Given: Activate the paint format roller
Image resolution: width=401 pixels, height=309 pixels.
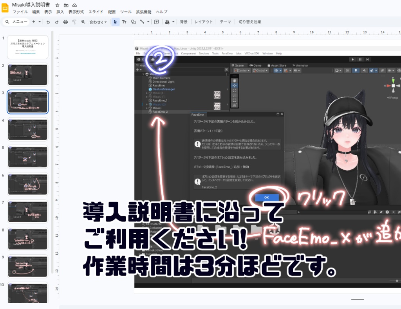Looking at the screenshot, I should click(x=74, y=22).
